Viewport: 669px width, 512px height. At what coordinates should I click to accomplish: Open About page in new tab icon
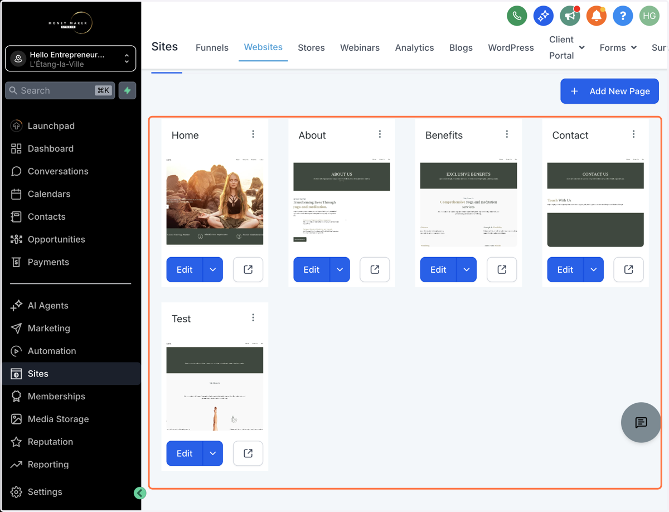[375, 269]
